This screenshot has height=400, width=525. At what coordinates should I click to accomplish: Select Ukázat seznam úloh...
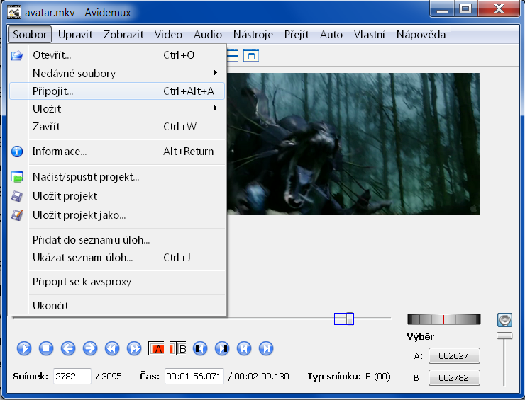coord(116,258)
